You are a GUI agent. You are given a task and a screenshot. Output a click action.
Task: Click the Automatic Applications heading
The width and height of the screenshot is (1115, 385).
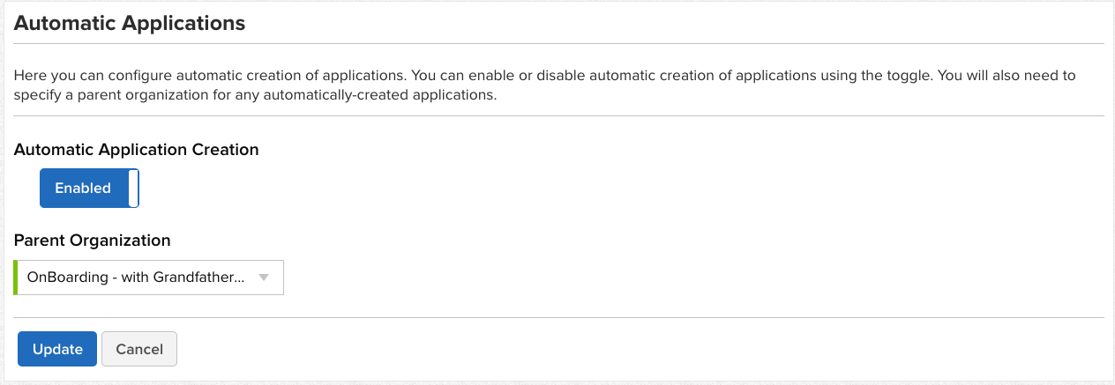(x=130, y=24)
